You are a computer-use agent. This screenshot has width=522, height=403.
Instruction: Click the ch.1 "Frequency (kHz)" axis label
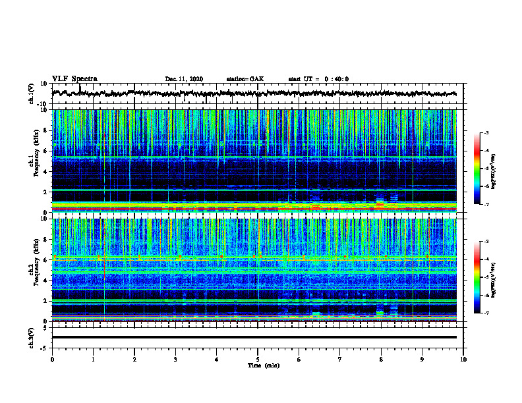[x=36, y=153]
